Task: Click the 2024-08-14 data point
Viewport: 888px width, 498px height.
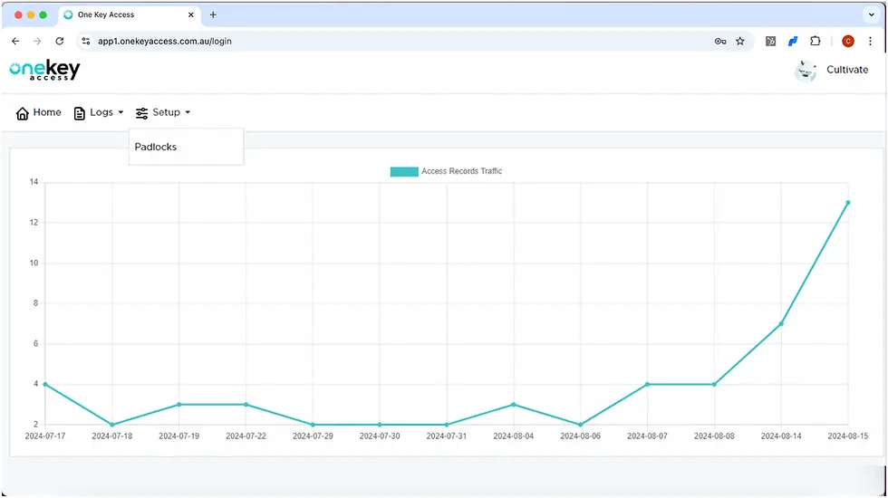Action: point(781,324)
